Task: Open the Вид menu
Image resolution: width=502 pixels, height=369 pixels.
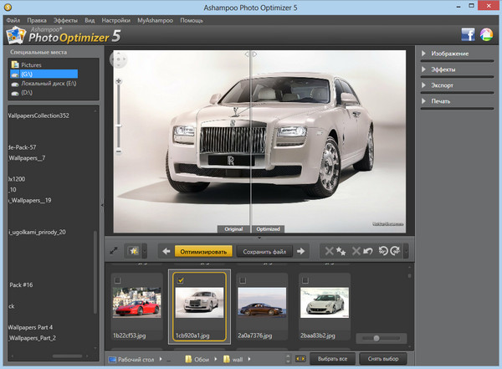Action: pos(90,20)
